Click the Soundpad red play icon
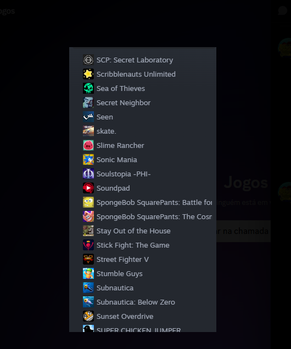This screenshot has height=349, width=291. [x=88, y=188]
